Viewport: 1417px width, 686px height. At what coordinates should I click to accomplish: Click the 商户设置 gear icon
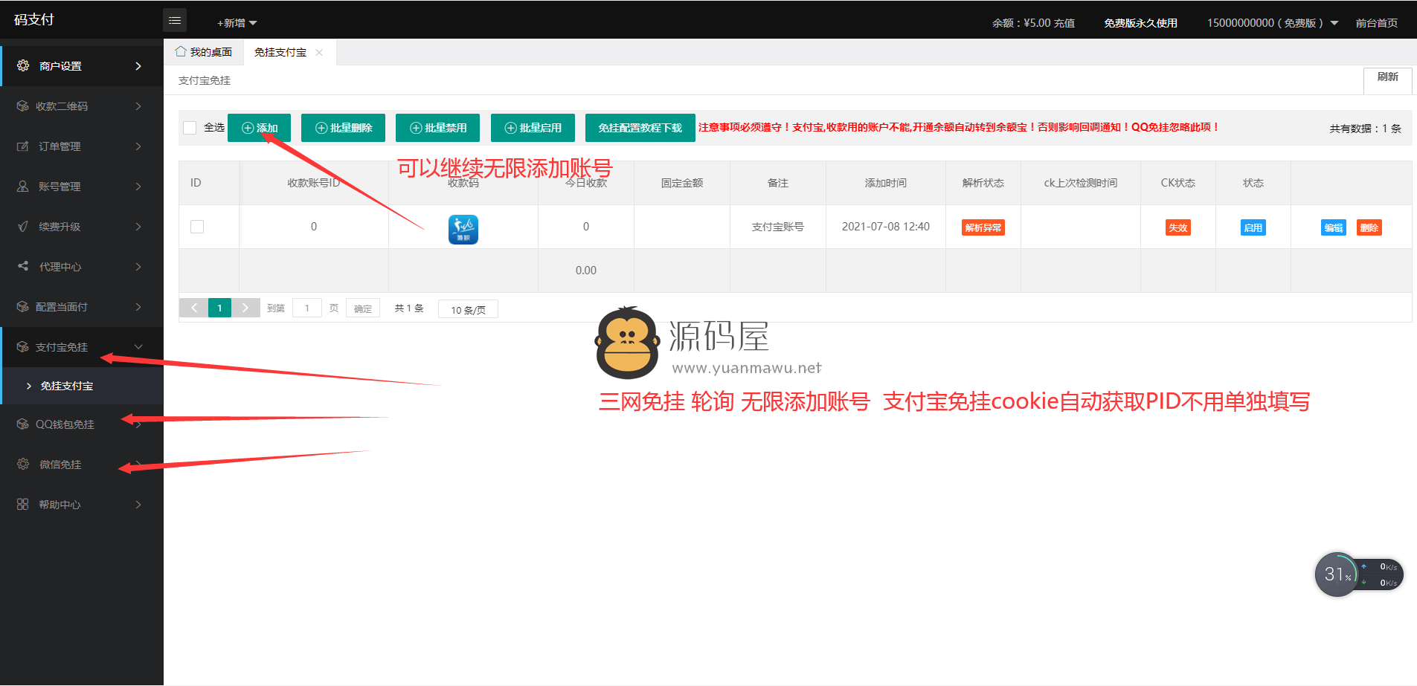coord(23,65)
